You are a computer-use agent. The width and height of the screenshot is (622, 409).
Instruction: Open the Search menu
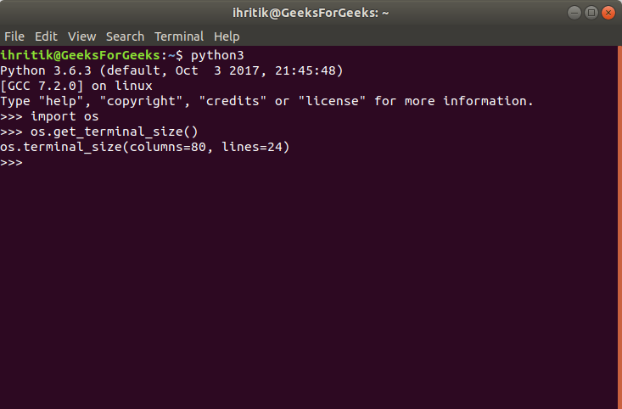pyautogui.click(x=125, y=36)
